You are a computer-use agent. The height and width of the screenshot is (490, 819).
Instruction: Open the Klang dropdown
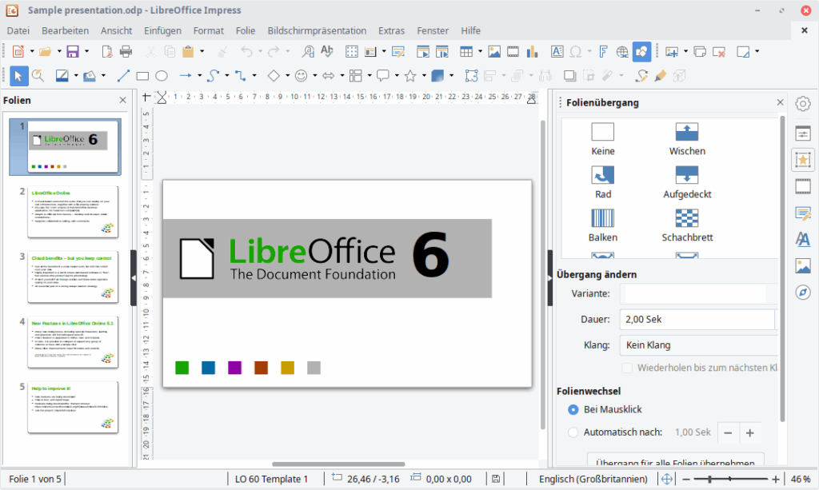point(770,345)
